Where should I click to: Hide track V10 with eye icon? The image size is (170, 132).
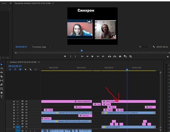pos(26,101)
